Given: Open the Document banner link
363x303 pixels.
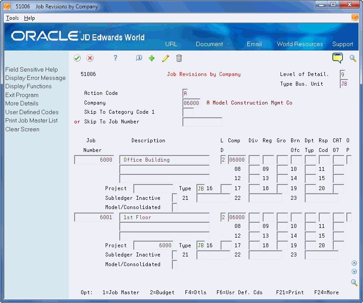Looking at the screenshot, I should [209, 44].
